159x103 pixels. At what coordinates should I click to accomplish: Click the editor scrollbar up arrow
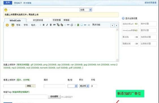pyautogui.click(x=117, y=30)
